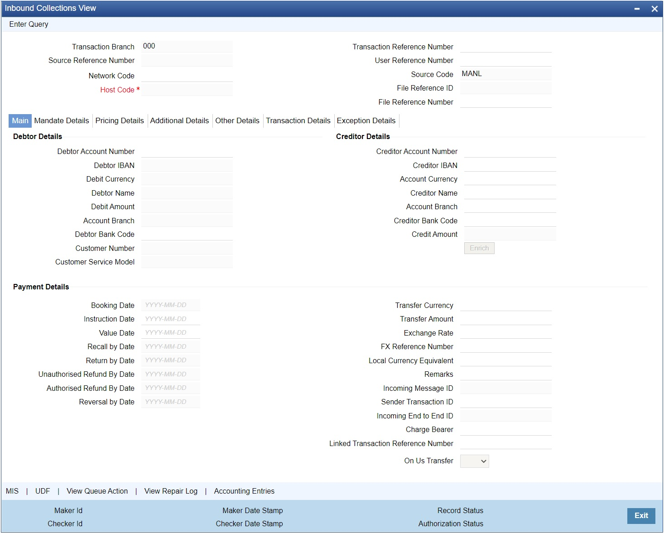Open the Transaction Details tab
The height and width of the screenshot is (533, 664).
(x=298, y=120)
